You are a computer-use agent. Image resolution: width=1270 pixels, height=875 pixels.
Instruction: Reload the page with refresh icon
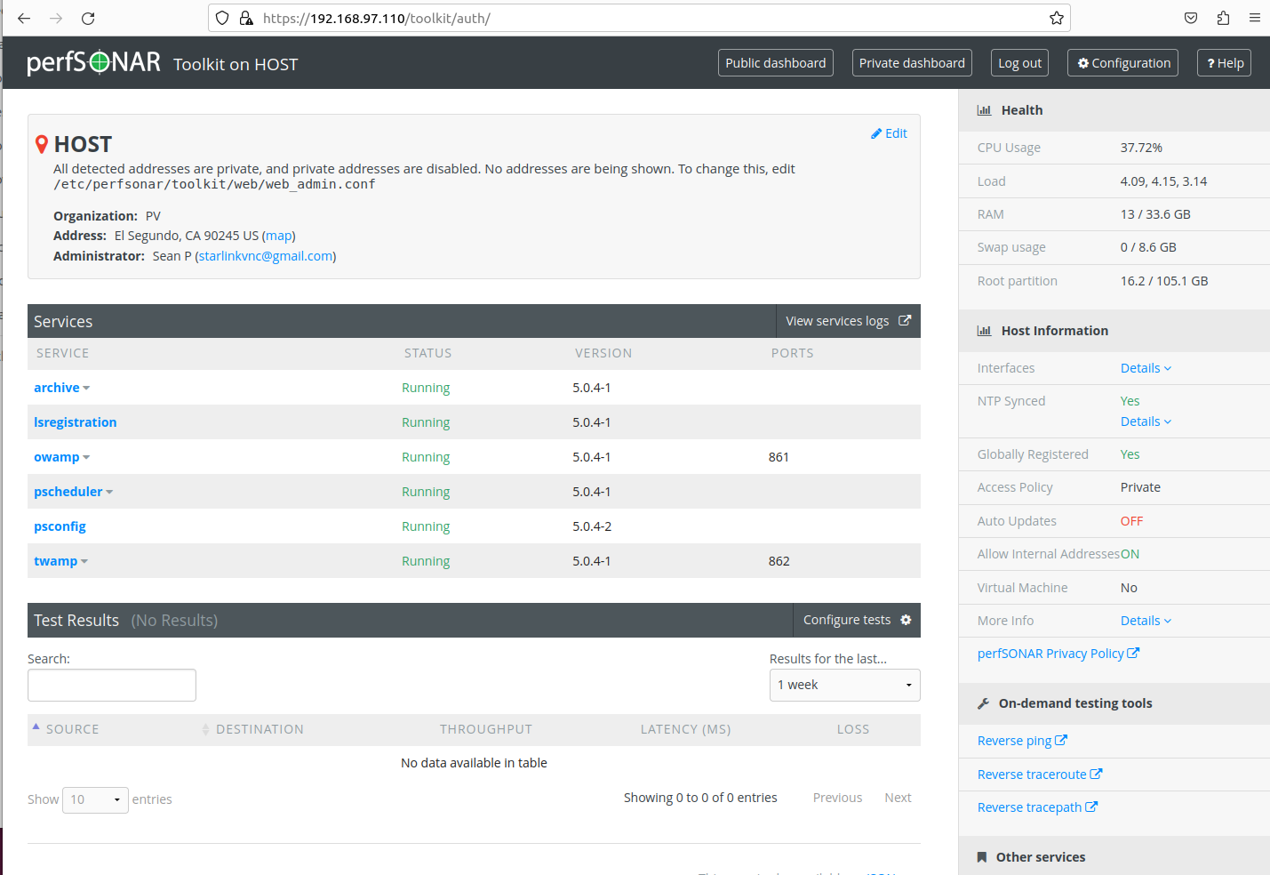[88, 18]
